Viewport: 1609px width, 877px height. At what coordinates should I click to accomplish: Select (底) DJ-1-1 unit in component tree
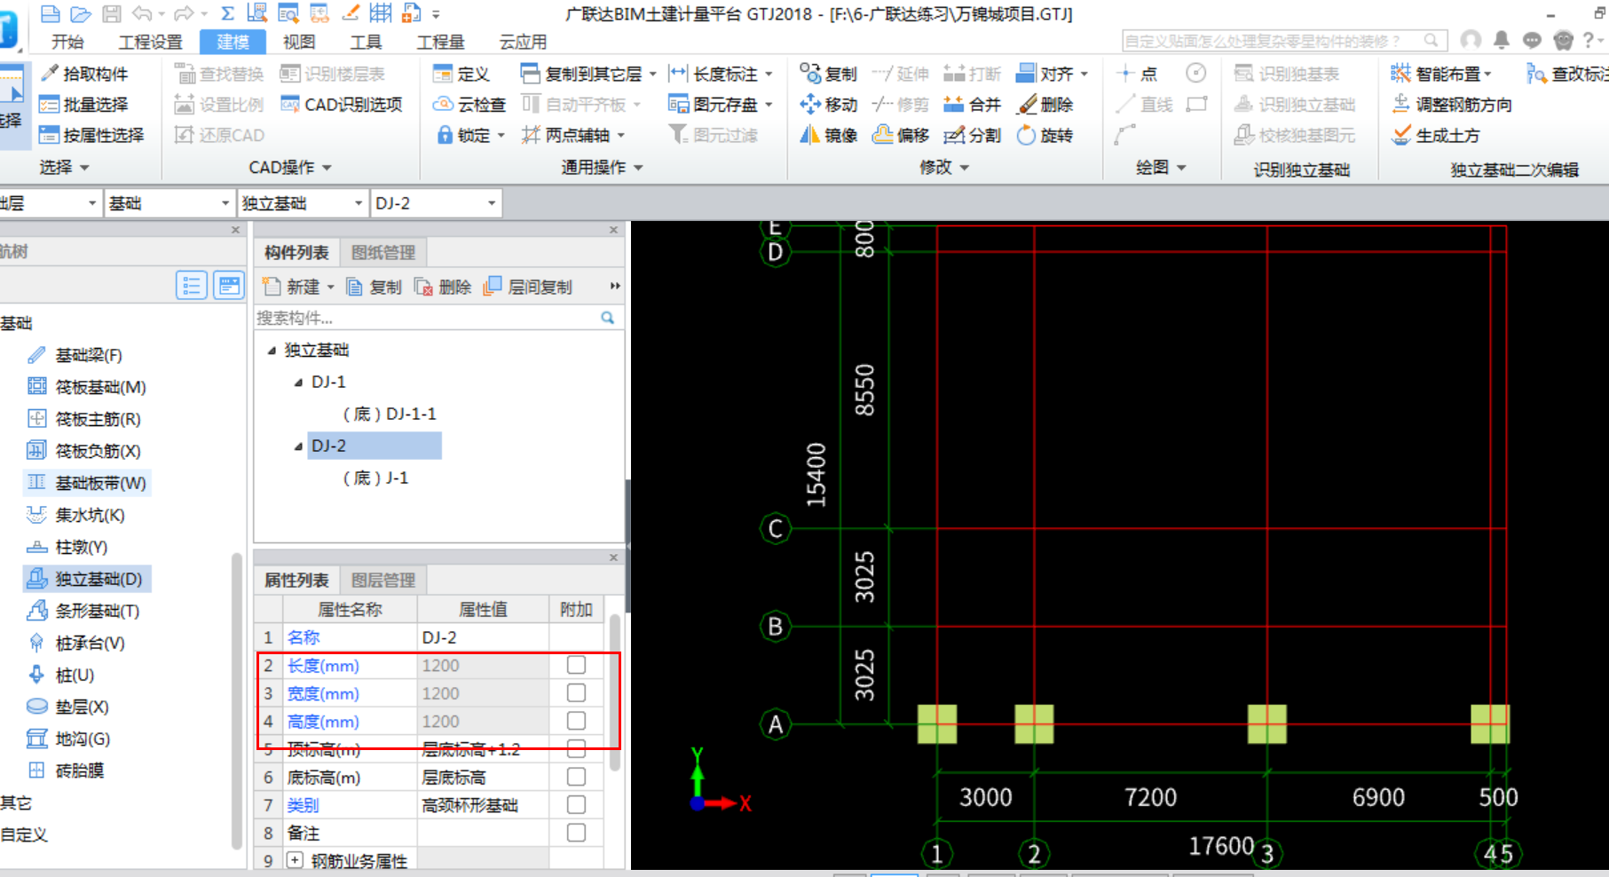(390, 415)
